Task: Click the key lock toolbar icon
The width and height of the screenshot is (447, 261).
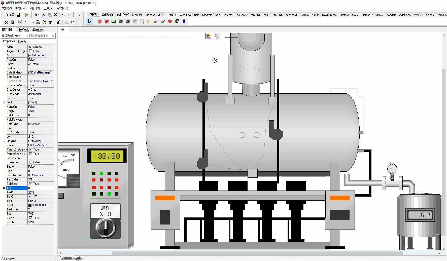Action: click(78, 15)
